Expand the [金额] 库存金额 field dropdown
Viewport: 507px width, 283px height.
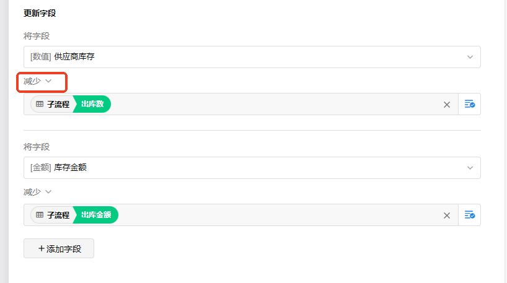coord(248,168)
